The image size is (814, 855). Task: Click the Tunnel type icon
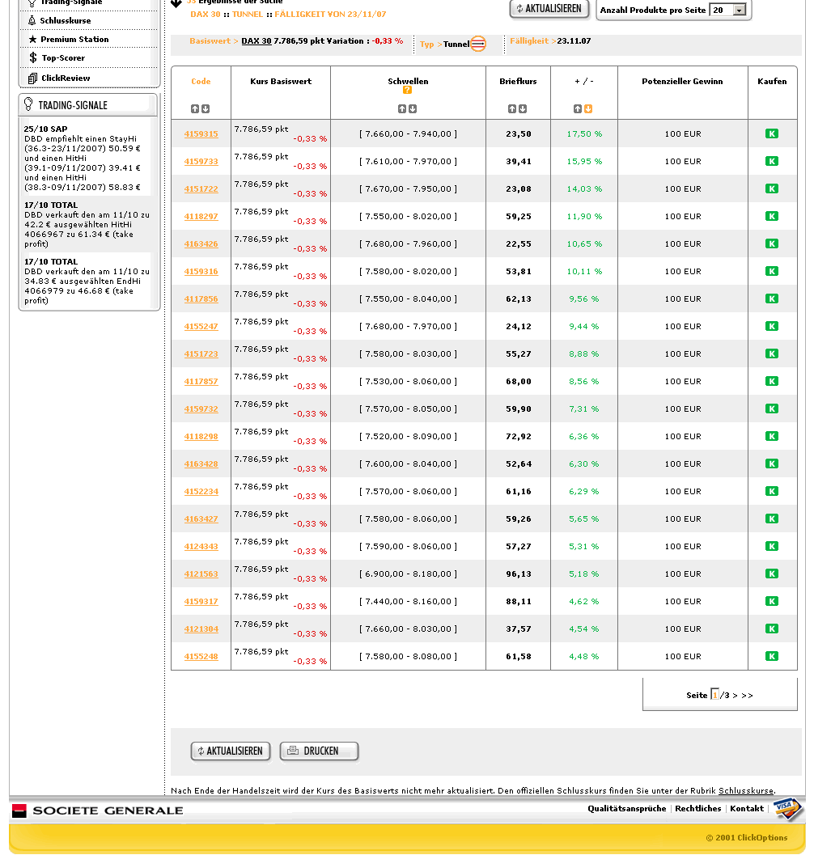click(x=478, y=44)
